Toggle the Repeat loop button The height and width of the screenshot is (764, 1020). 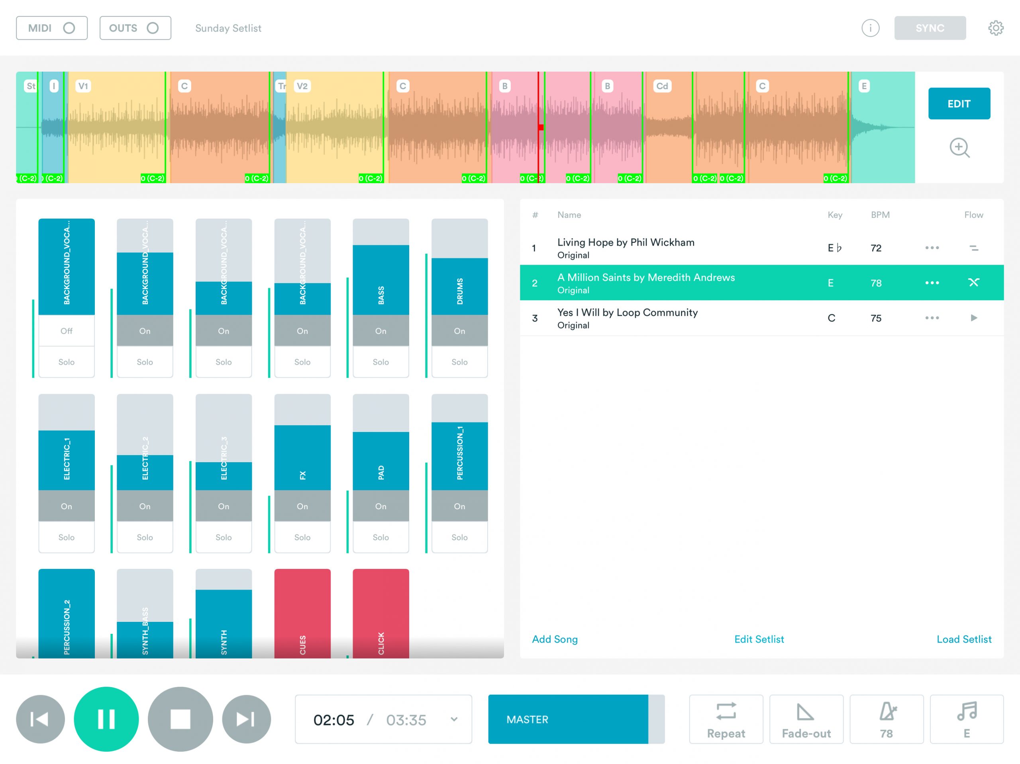tap(726, 719)
